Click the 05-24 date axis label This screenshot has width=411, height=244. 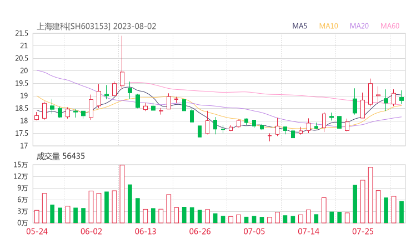[x=37, y=231]
